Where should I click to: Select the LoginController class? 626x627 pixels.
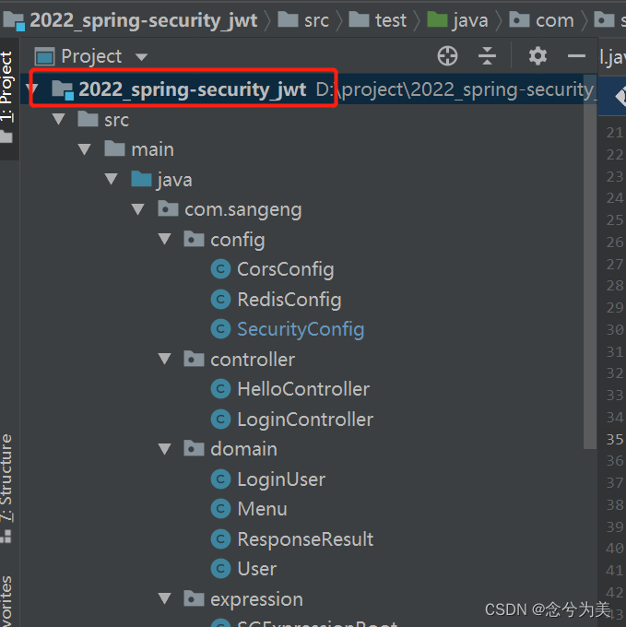point(305,420)
